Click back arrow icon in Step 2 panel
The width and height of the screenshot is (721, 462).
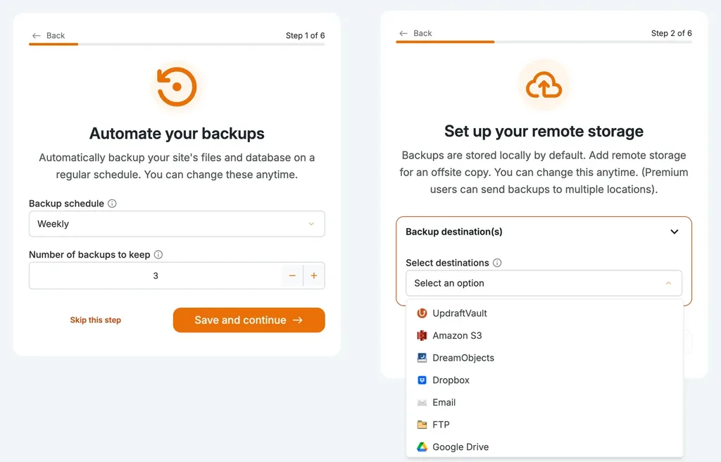pos(403,33)
